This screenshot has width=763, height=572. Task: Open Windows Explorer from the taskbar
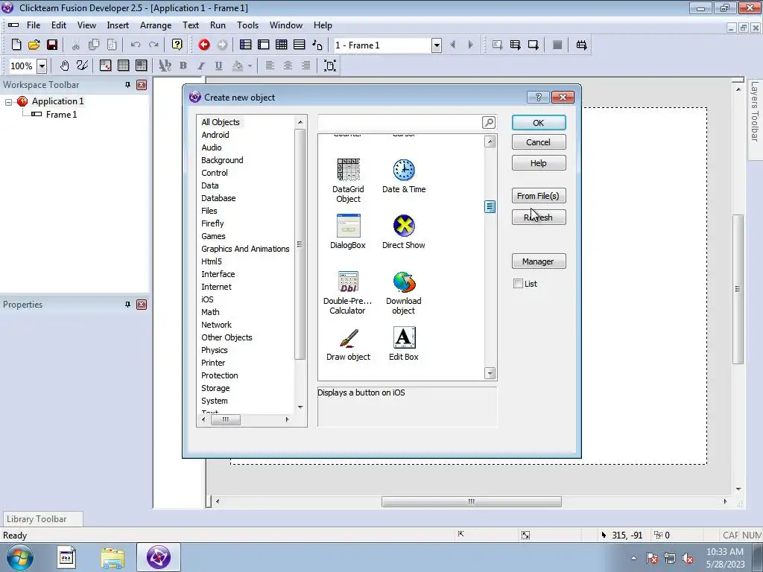coord(113,557)
